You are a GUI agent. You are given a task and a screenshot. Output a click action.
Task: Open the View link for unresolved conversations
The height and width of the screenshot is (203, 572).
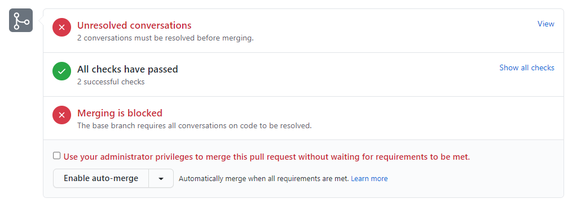click(545, 24)
